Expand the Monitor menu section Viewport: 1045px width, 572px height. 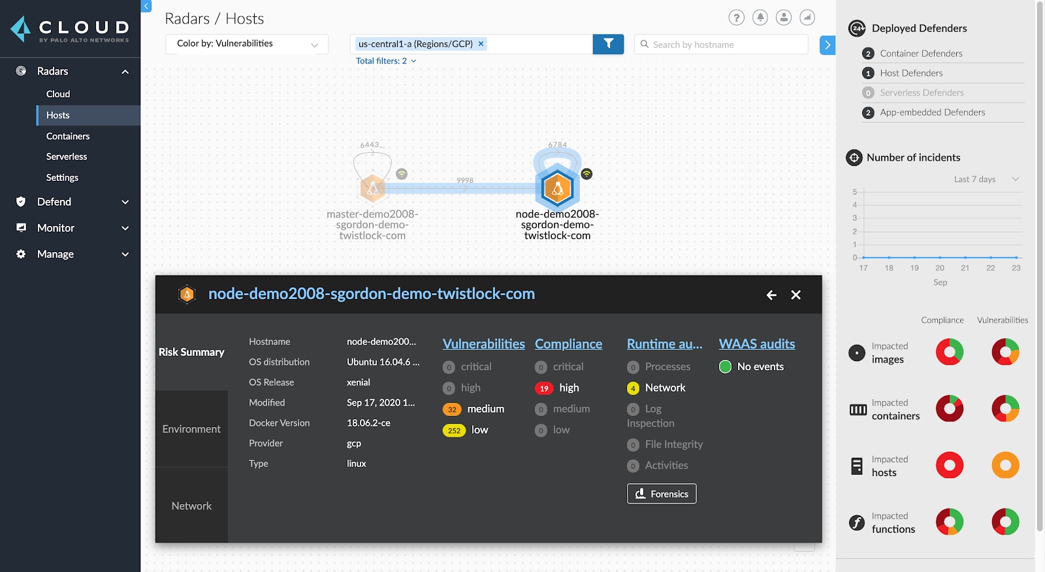125,228
